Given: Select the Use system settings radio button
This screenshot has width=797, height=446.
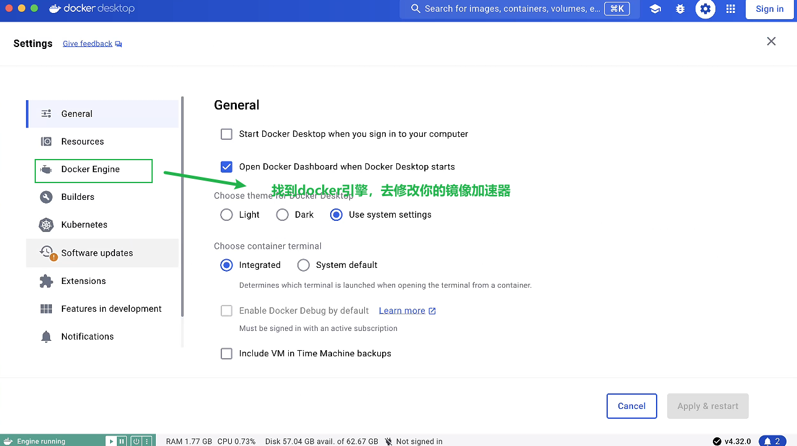Looking at the screenshot, I should [336, 215].
